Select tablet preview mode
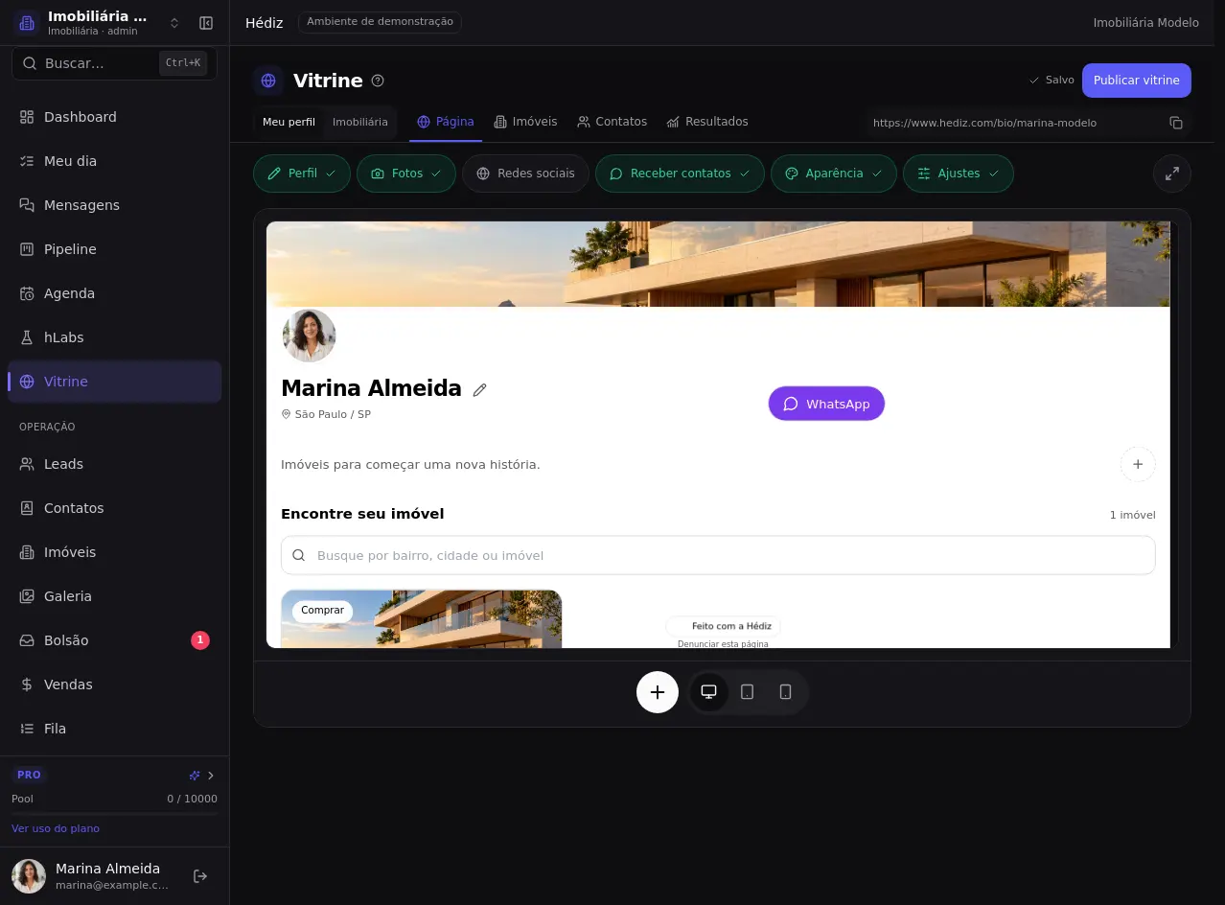This screenshot has width=1225, height=905. pyautogui.click(x=748, y=692)
